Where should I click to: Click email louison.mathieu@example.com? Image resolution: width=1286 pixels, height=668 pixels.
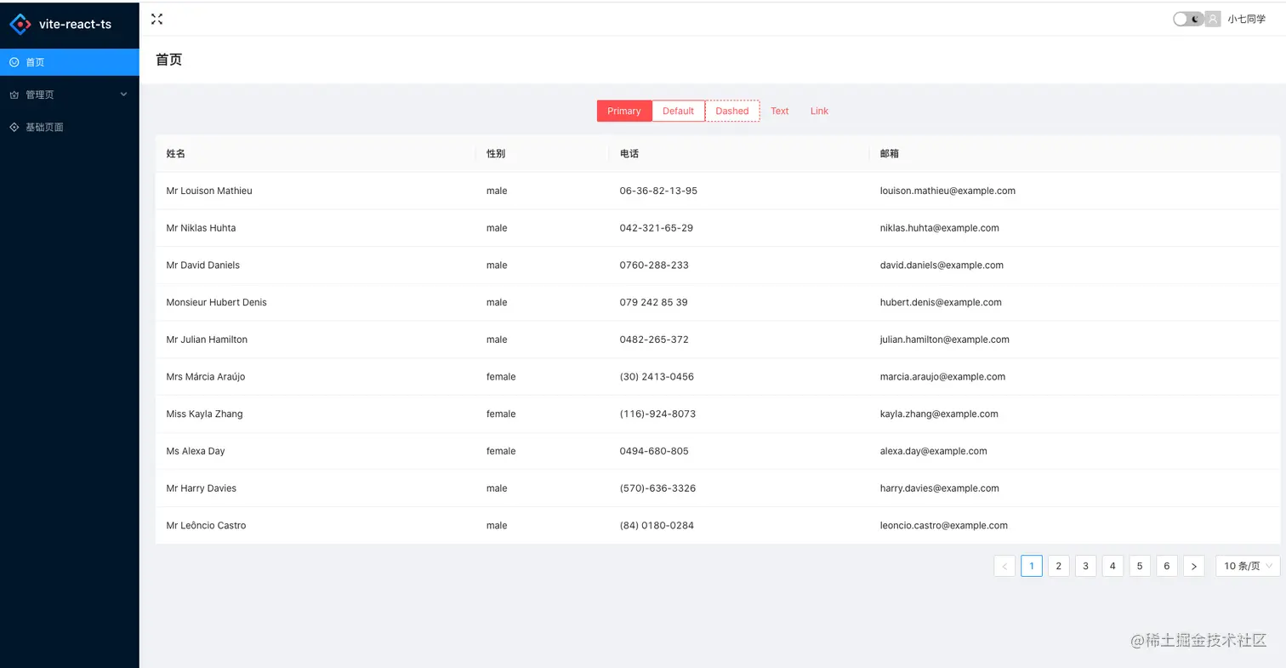click(947, 191)
